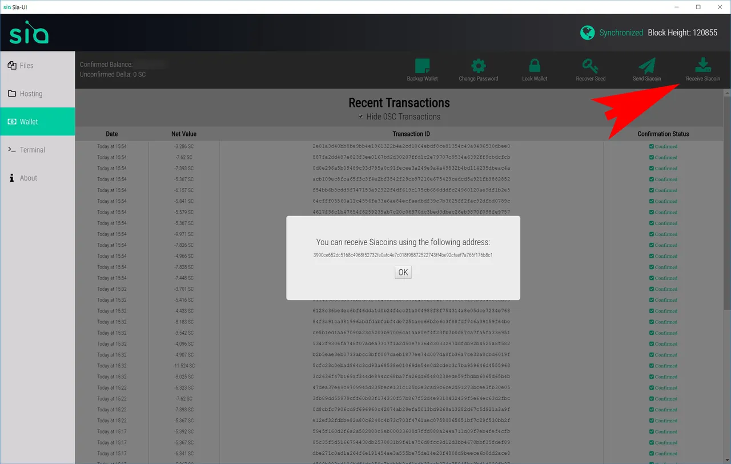Click the Recent Transactions heading
The image size is (731, 464).
[x=399, y=103]
